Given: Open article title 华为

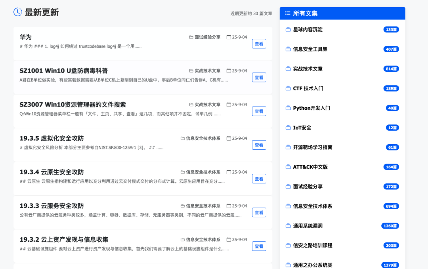Looking at the screenshot, I should pos(26,37).
